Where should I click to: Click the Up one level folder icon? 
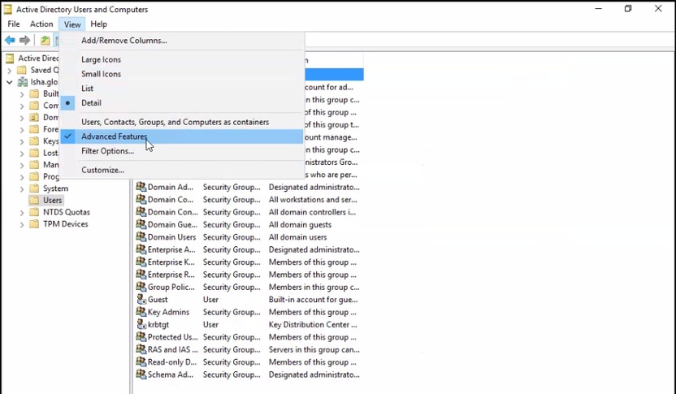[x=45, y=41]
